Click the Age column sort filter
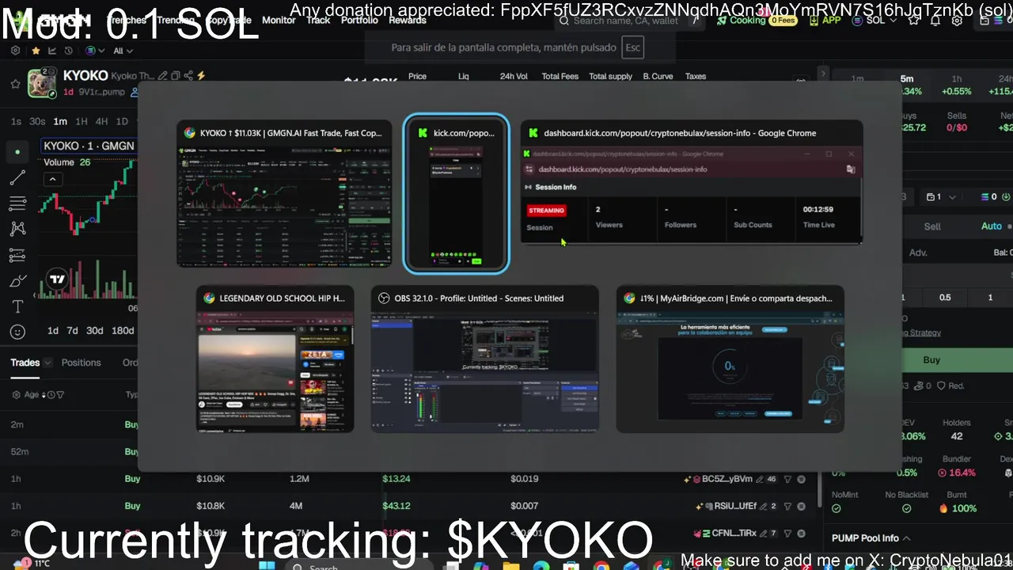The width and height of the screenshot is (1013, 570). point(38,394)
